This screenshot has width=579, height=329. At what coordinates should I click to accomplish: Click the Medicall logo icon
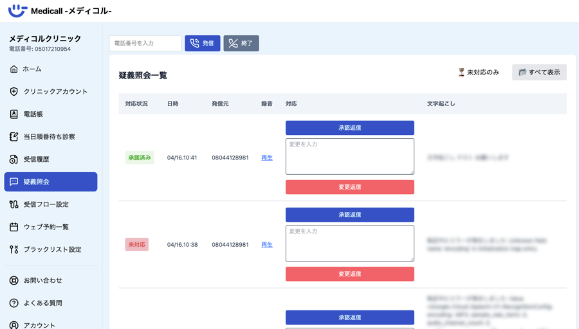point(17,11)
